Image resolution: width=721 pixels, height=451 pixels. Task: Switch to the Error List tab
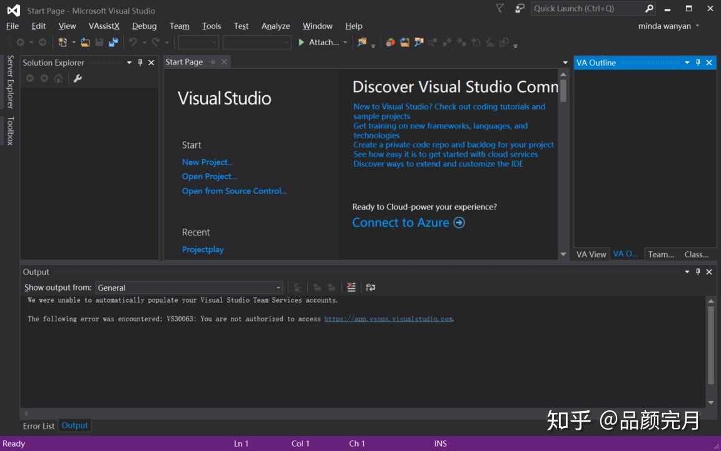pos(38,425)
